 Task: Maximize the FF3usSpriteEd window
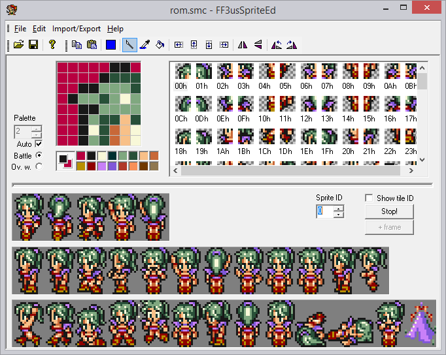pos(403,8)
